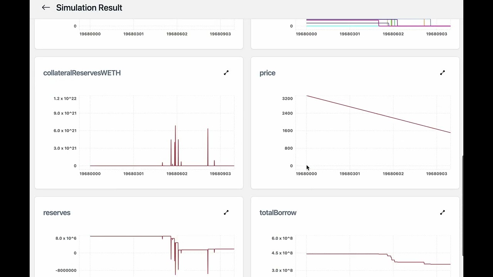This screenshot has height=277, width=493.
Task: Click the 2400 label on price axis
Action: 287,113
